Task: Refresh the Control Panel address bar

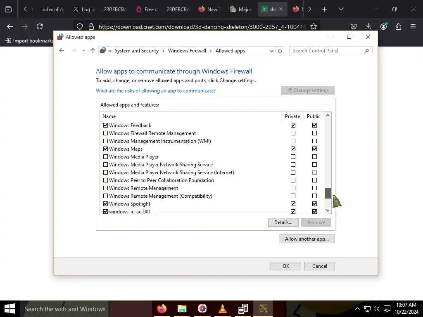Action: pyautogui.click(x=280, y=51)
